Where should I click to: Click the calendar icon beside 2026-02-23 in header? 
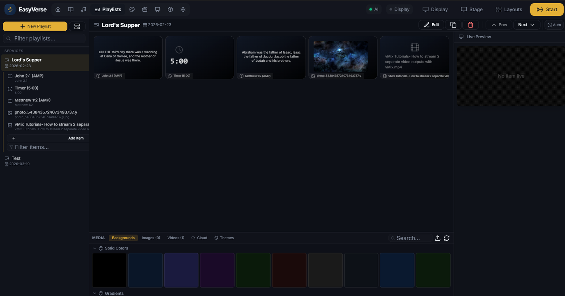(145, 25)
